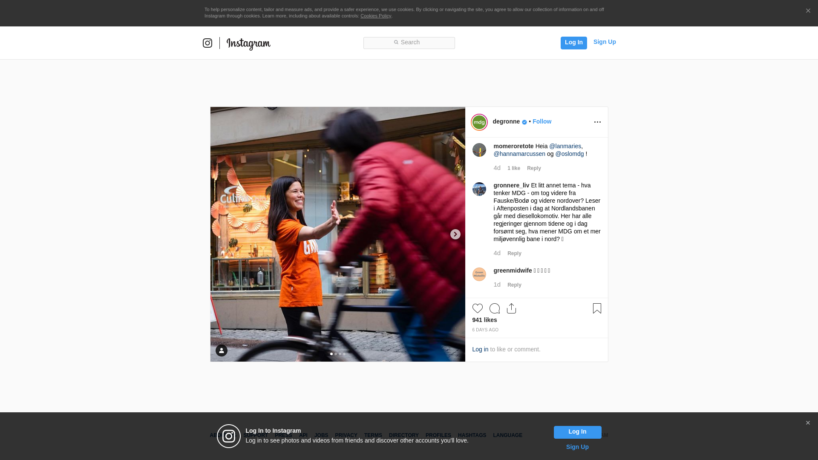Open the LANGUAGE footer selector
Screen dimensions: 818x460
click(507, 435)
